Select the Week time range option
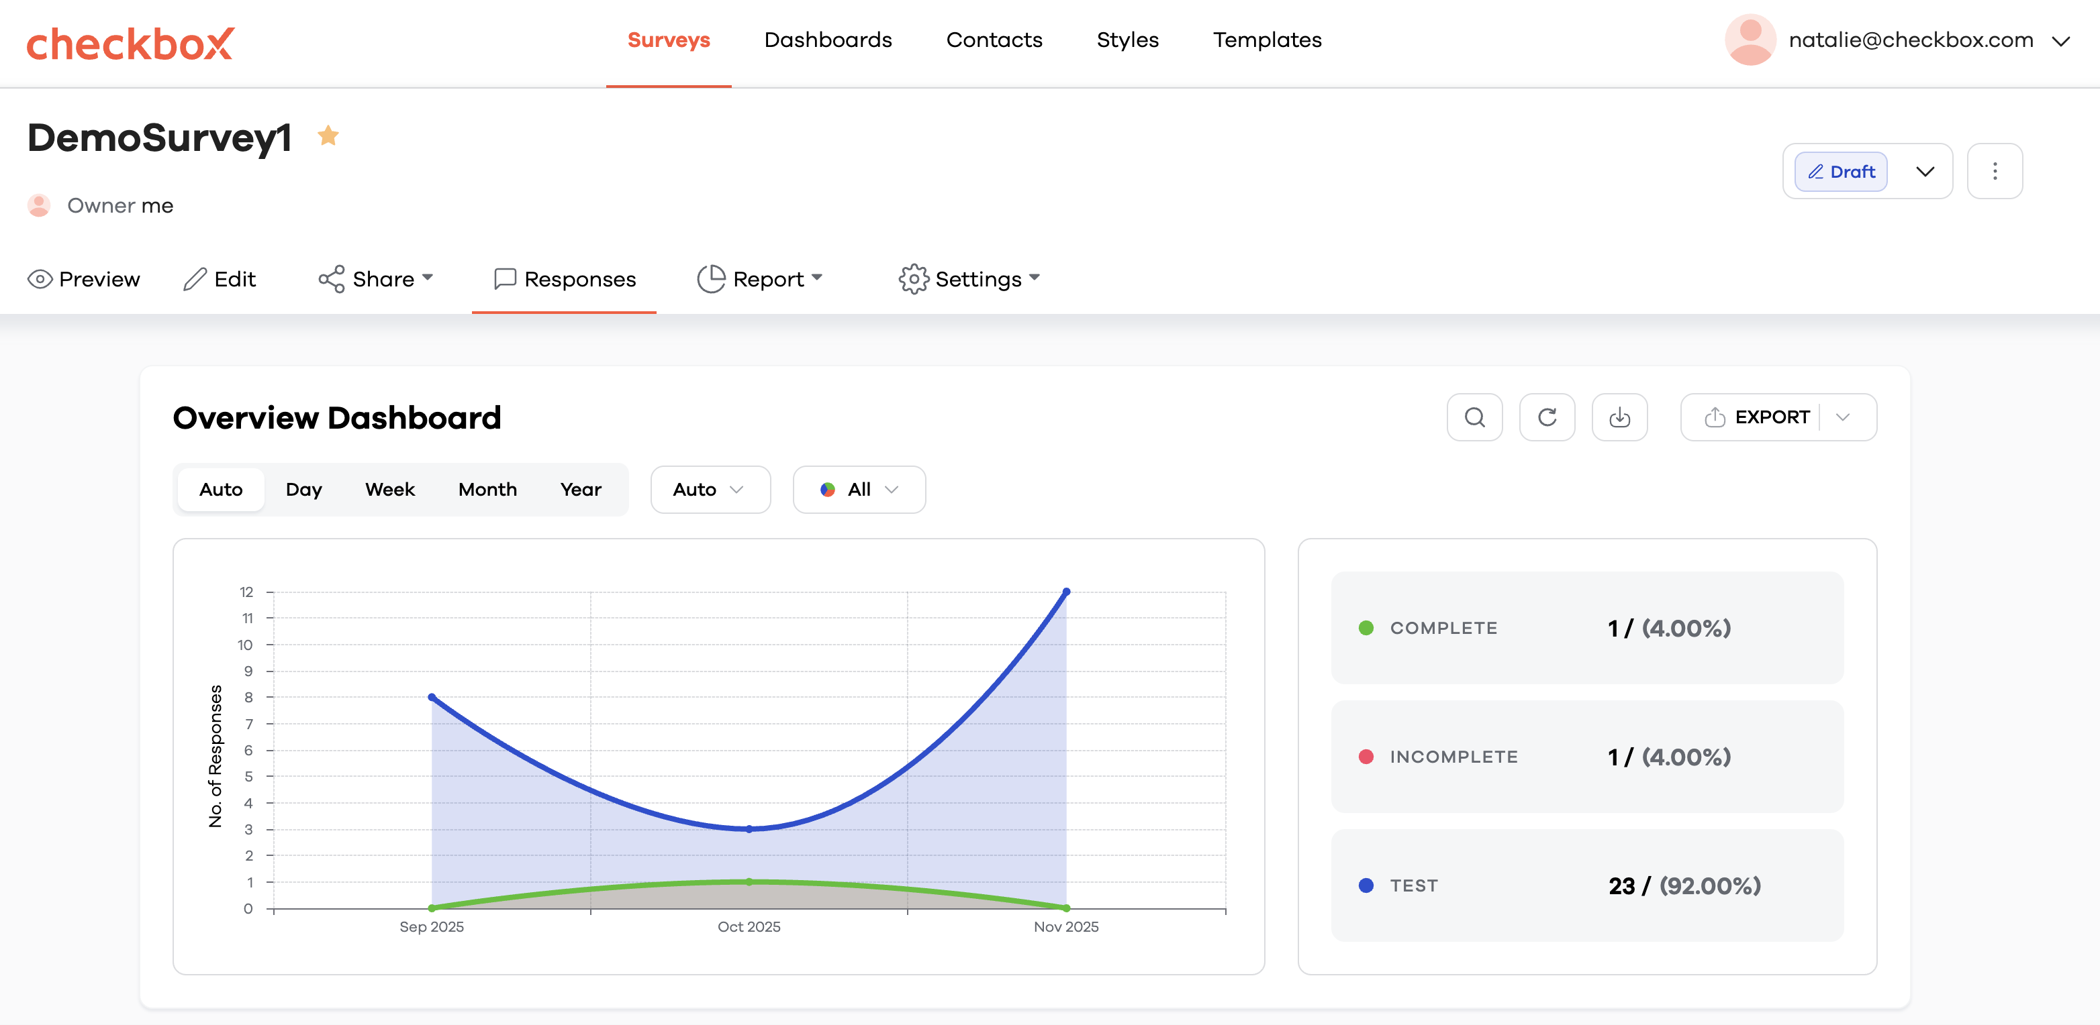Screen dimensions: 2100x1025 [389, 490]
